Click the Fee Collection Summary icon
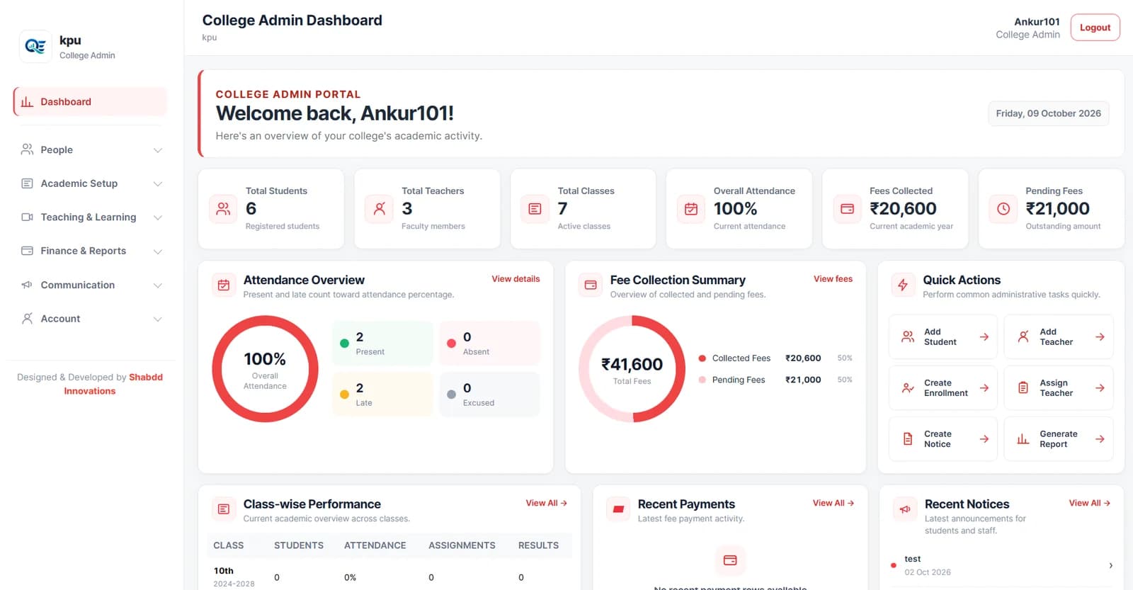1133x590 pixels. (591, 285)
